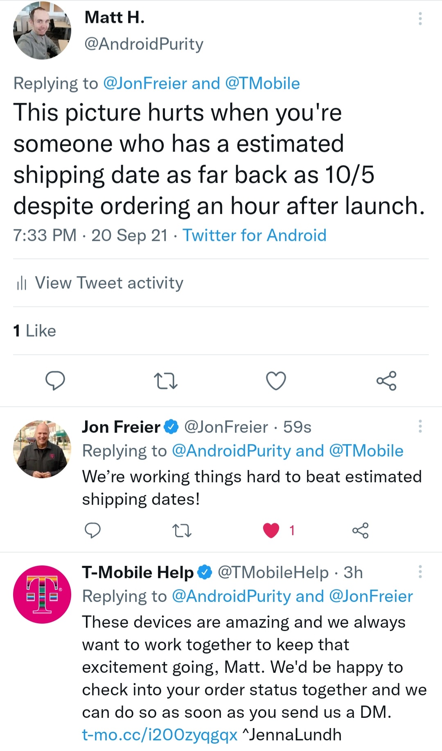Reply to Matt H.'s main tweet

coord(55,380)
